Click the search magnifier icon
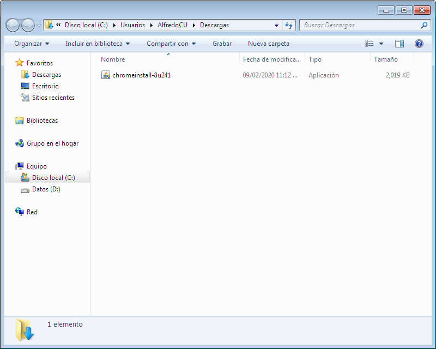Viewport: 436px width, 349px height. coord(424,25)
